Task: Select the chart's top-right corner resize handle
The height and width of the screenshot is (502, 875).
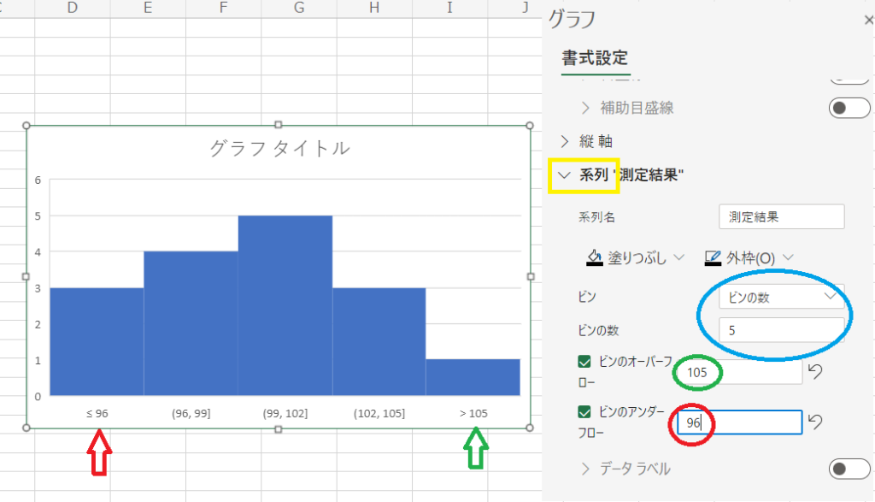Action: [530, 127]
